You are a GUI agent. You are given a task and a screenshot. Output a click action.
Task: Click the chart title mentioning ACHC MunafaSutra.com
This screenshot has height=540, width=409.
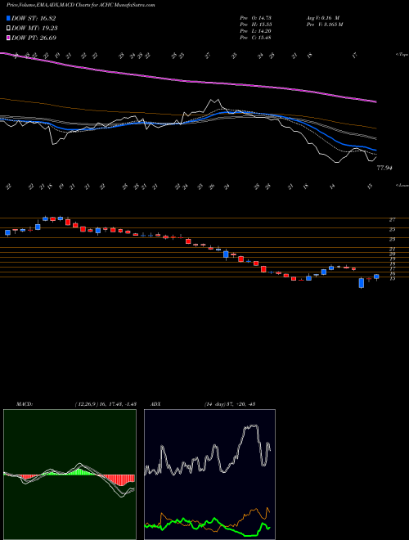80,5
